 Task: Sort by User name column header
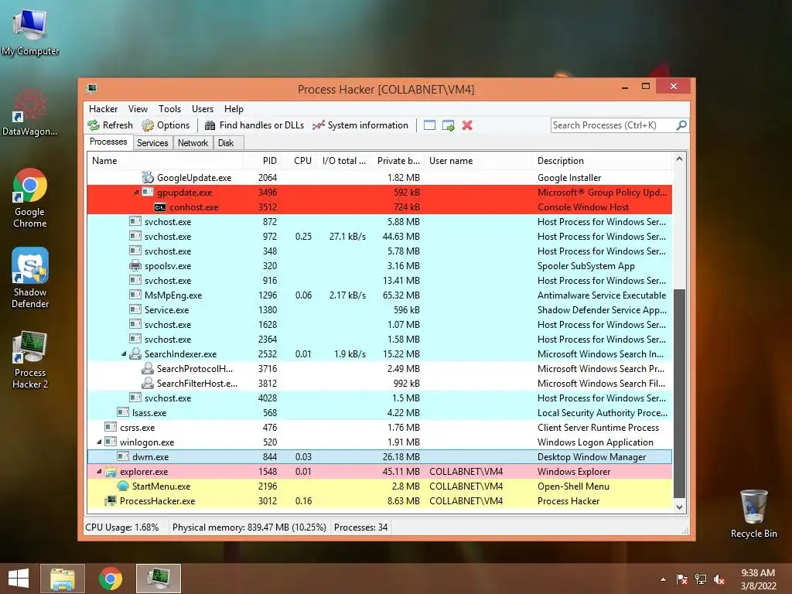coord(478,161)
